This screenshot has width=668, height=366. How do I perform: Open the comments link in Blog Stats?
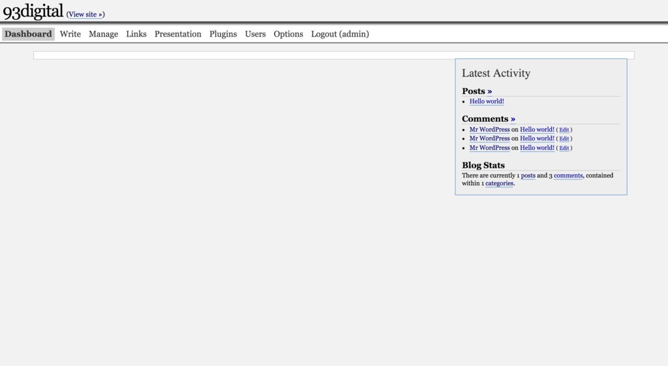[x=568, y=175]
